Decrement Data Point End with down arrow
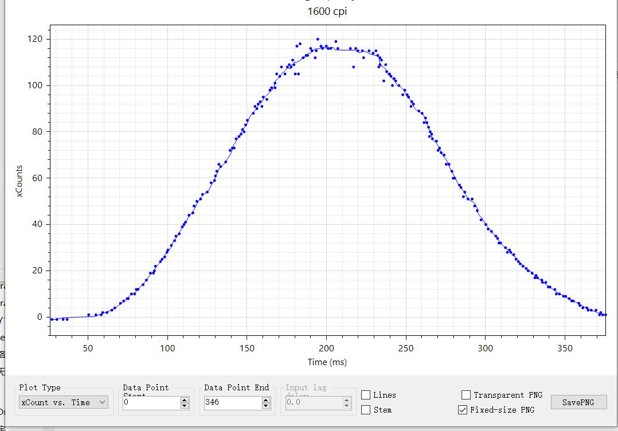Image resolution: width=618 pixels, height=431 pixels. click(266, 406)
